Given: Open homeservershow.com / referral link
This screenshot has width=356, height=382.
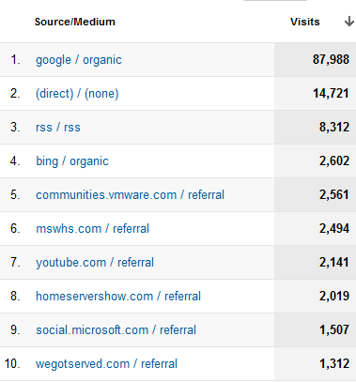Looking at the screenshot, I should point(118,297).
